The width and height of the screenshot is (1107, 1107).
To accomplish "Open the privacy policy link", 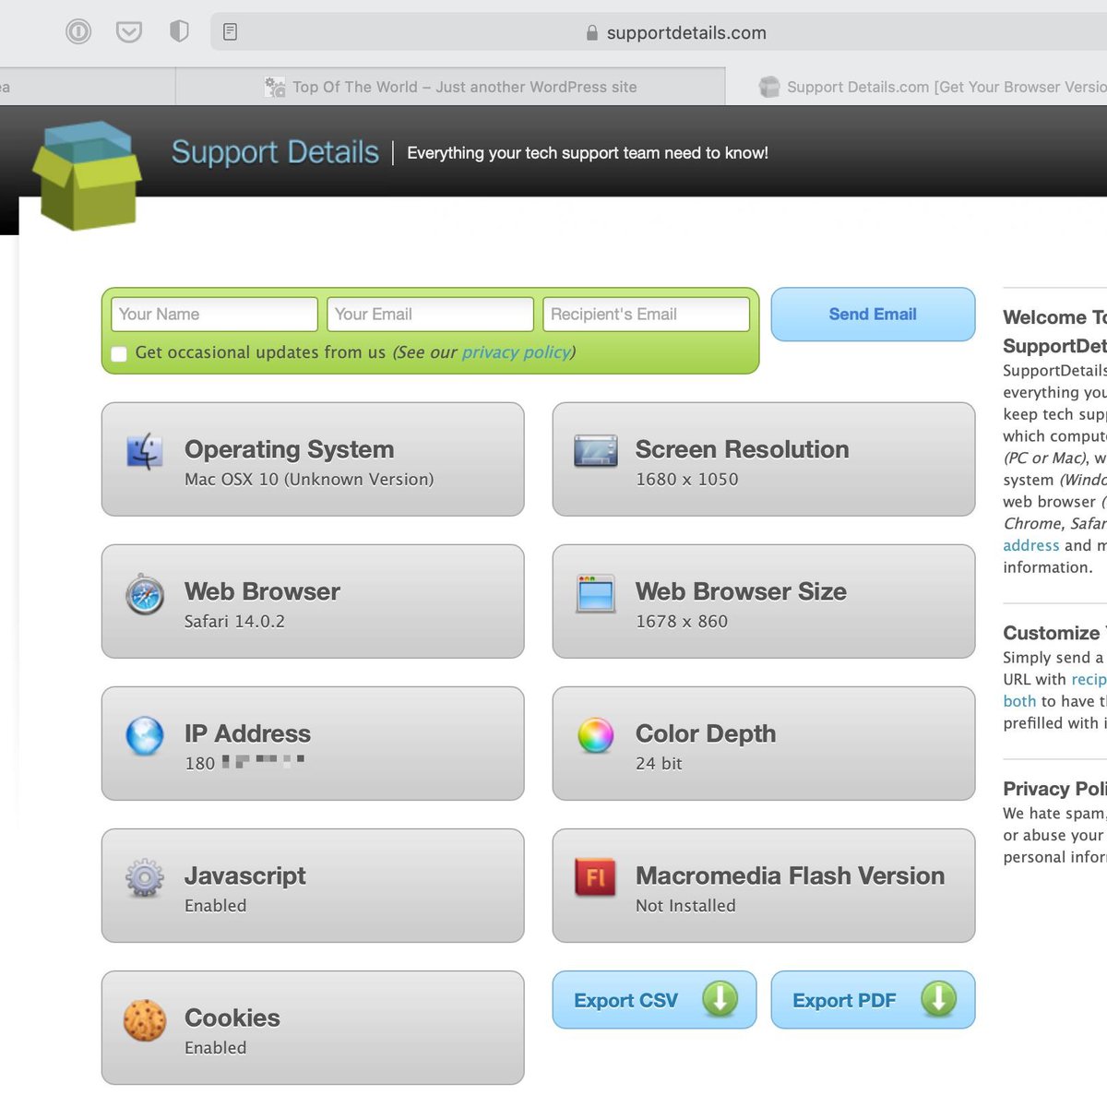I will click(x=517, y=352).
